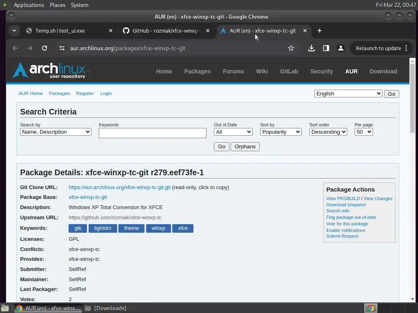Expand the Search by dropdown
The height and width of the screenshot is (313, 418).
(56, 132)
